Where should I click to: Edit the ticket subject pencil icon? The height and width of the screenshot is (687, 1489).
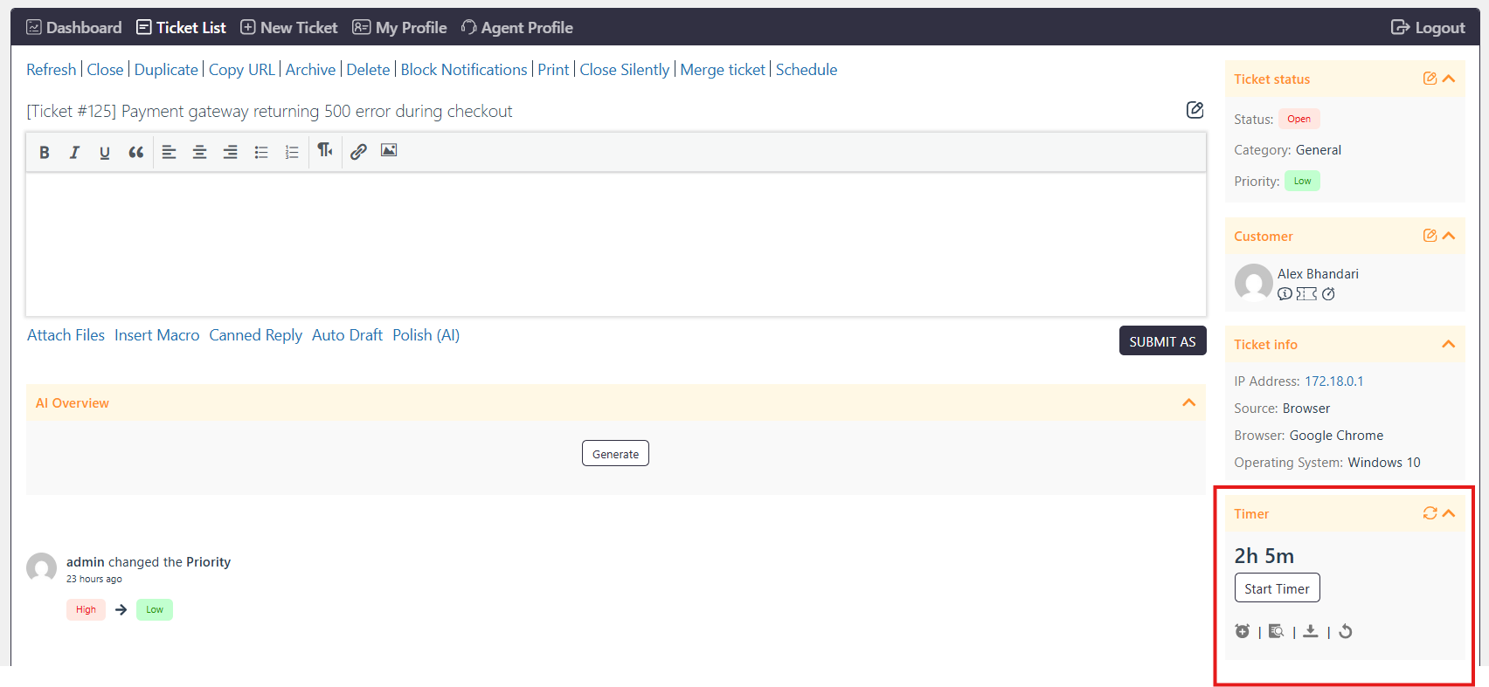coord(1195,110)
